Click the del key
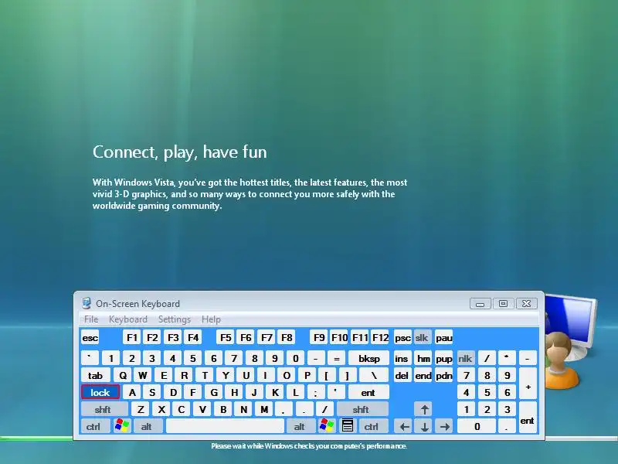The height and width of the screenshot is (464, 618). 402,375
